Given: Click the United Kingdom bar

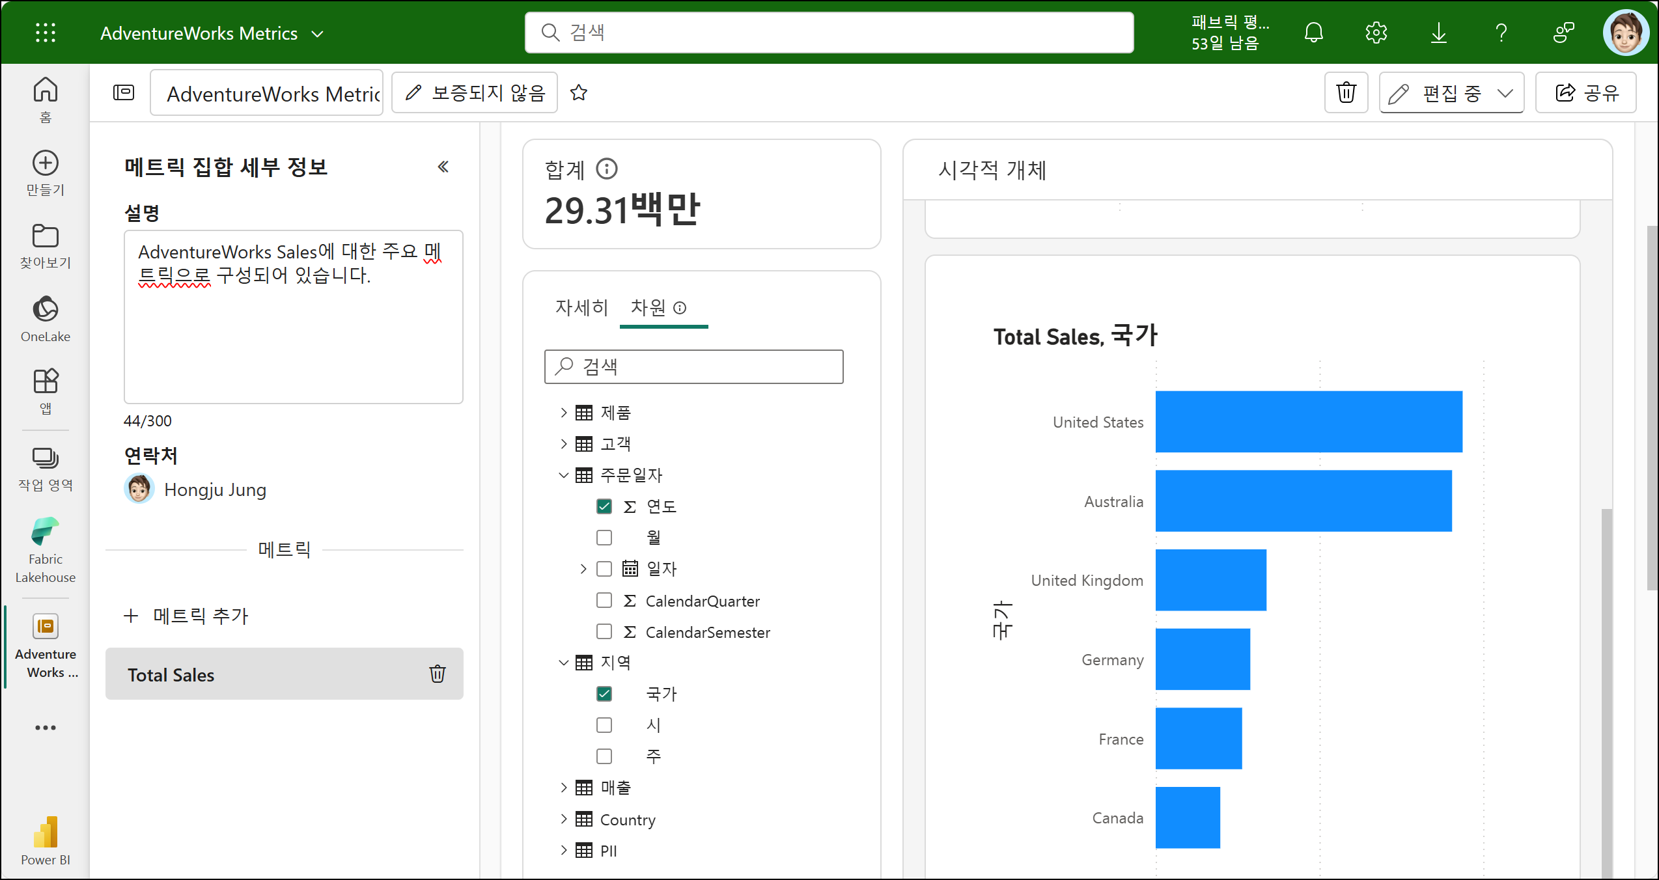Looking at the screenshot, I should 1211,580.
